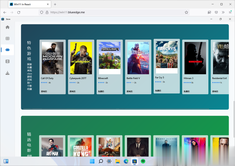Click the Search icon in taskbar
Viewport: 235px width, 166px height.
tap(101, 161)
